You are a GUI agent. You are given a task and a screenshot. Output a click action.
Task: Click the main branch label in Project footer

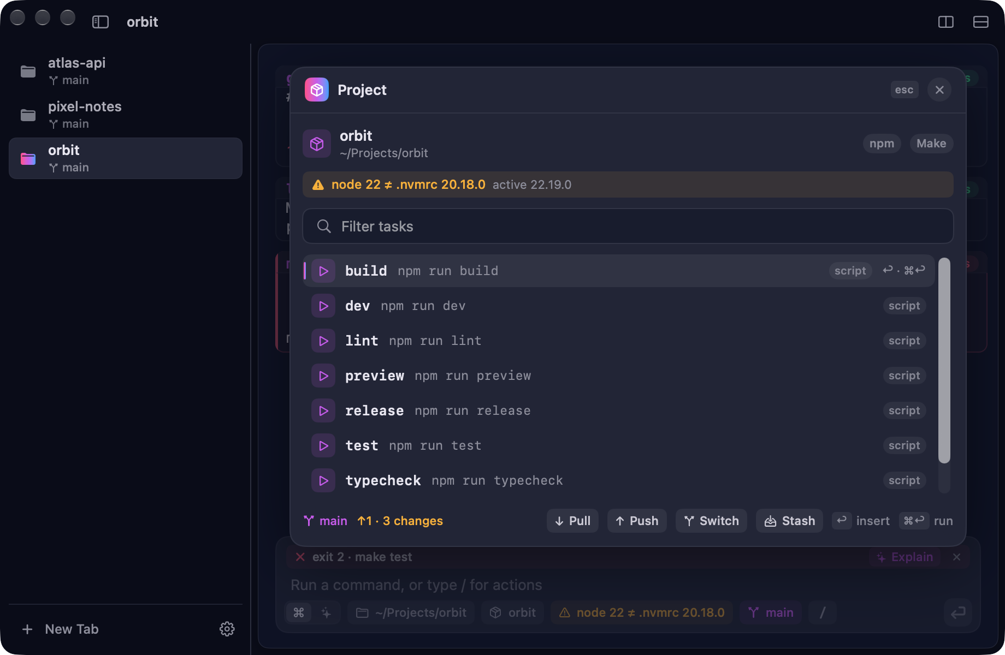326,521
